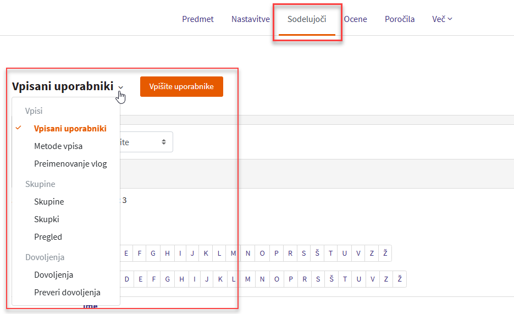Go to the Poročila tab
Viewport: 514px width, 314px height.
(400, 19)
